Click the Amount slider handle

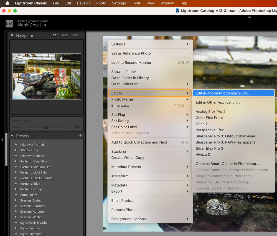click(x=46, y=127)
